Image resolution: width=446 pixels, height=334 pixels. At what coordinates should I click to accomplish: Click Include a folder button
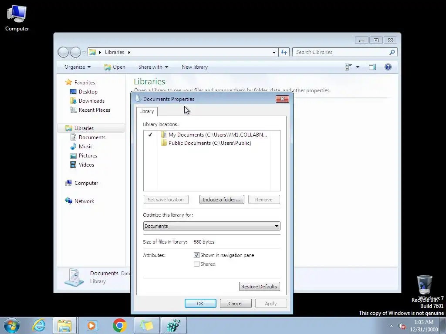click(222, 200)
